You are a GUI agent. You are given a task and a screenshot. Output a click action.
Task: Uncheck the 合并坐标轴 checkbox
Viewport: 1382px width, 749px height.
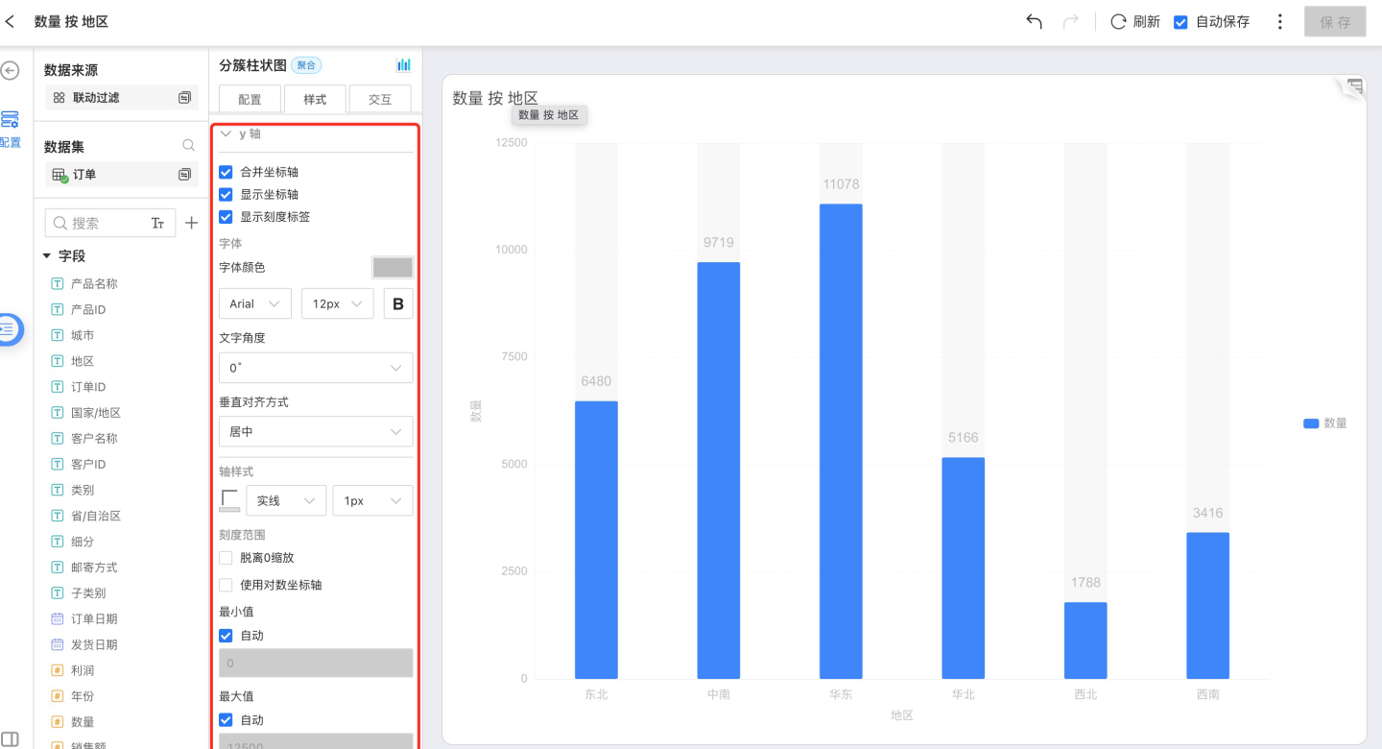point(226,172)
